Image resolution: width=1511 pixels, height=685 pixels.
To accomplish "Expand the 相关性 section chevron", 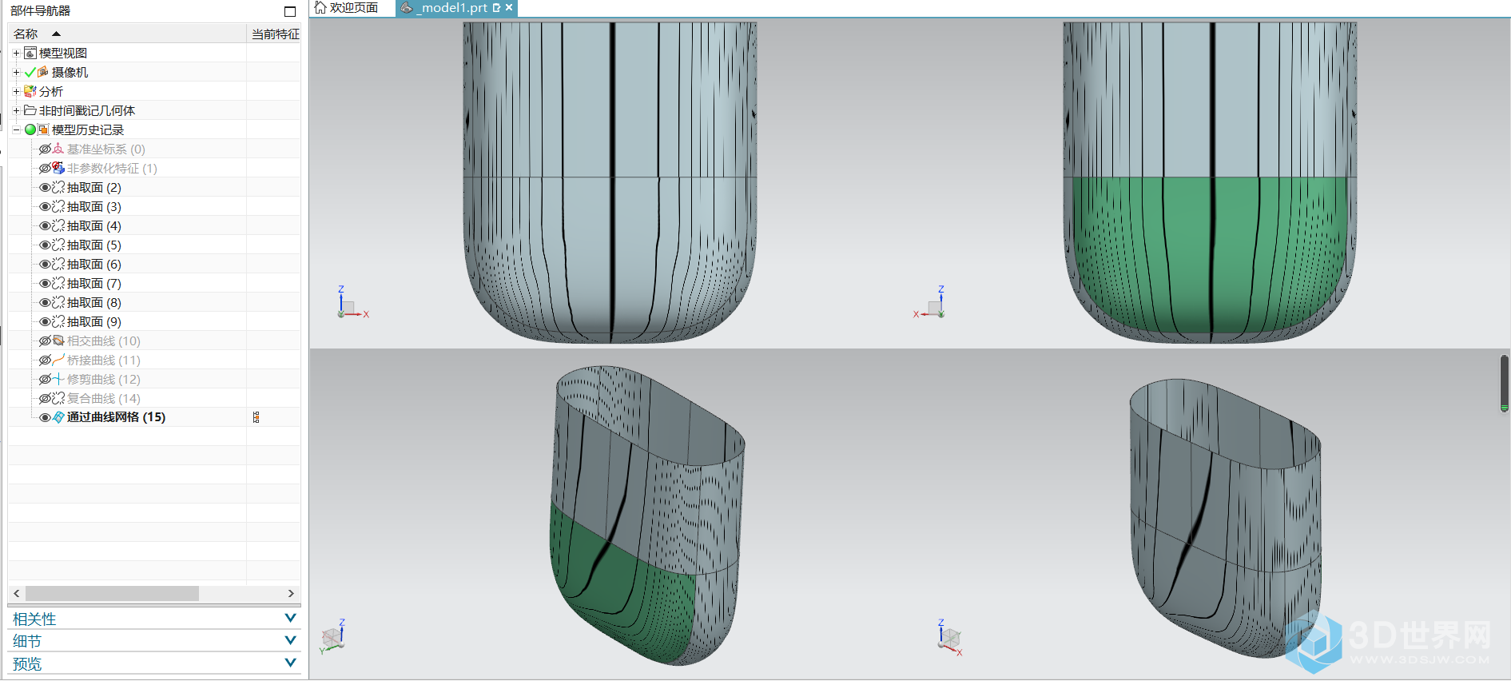I will [x=290, y=618].
